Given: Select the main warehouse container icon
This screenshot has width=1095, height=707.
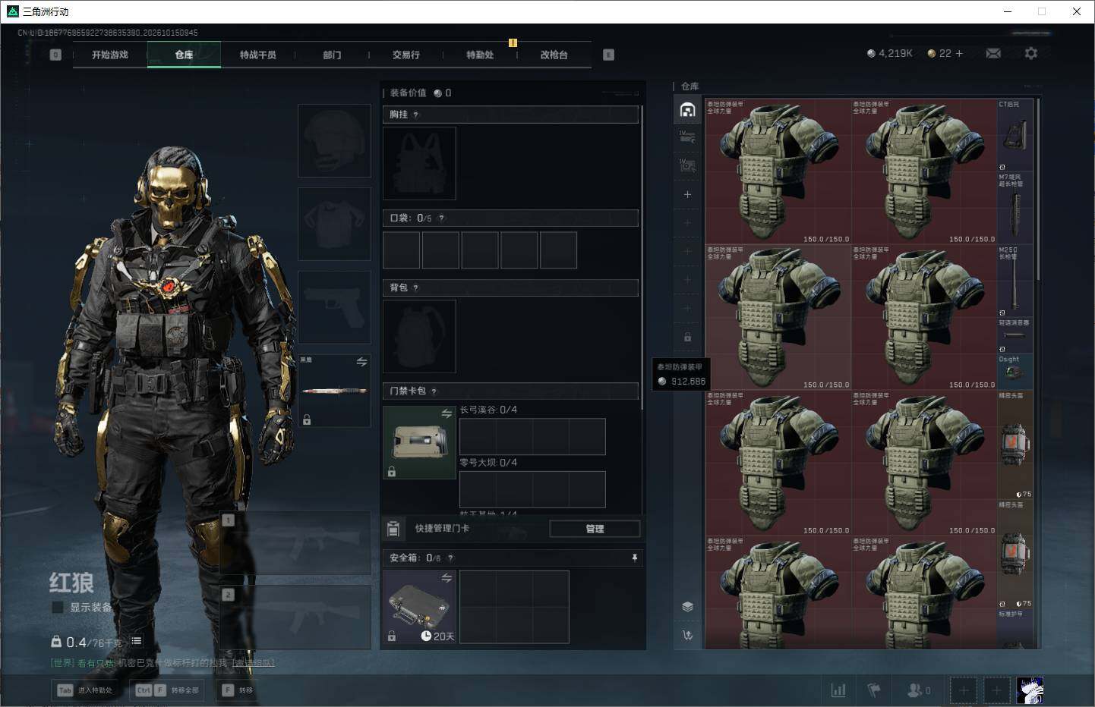Looking at the screenshot, I should 687,110.
